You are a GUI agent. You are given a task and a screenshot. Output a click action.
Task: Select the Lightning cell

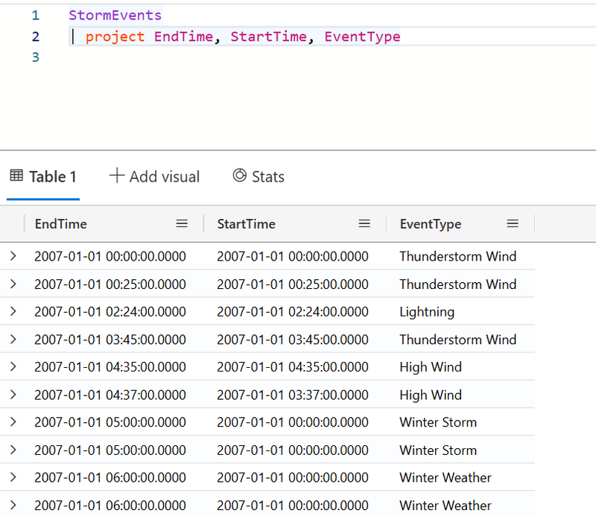(x=427, y=312)
